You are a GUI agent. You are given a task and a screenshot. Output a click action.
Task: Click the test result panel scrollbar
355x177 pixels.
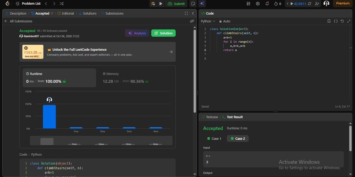pos(351,138)
